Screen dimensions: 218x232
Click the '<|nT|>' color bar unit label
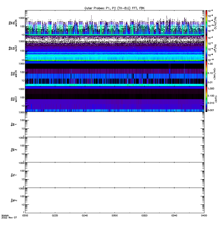216,99
